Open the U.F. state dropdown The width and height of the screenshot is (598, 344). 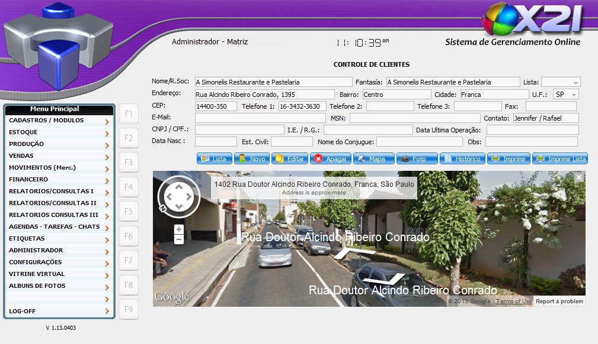(565, 95)
